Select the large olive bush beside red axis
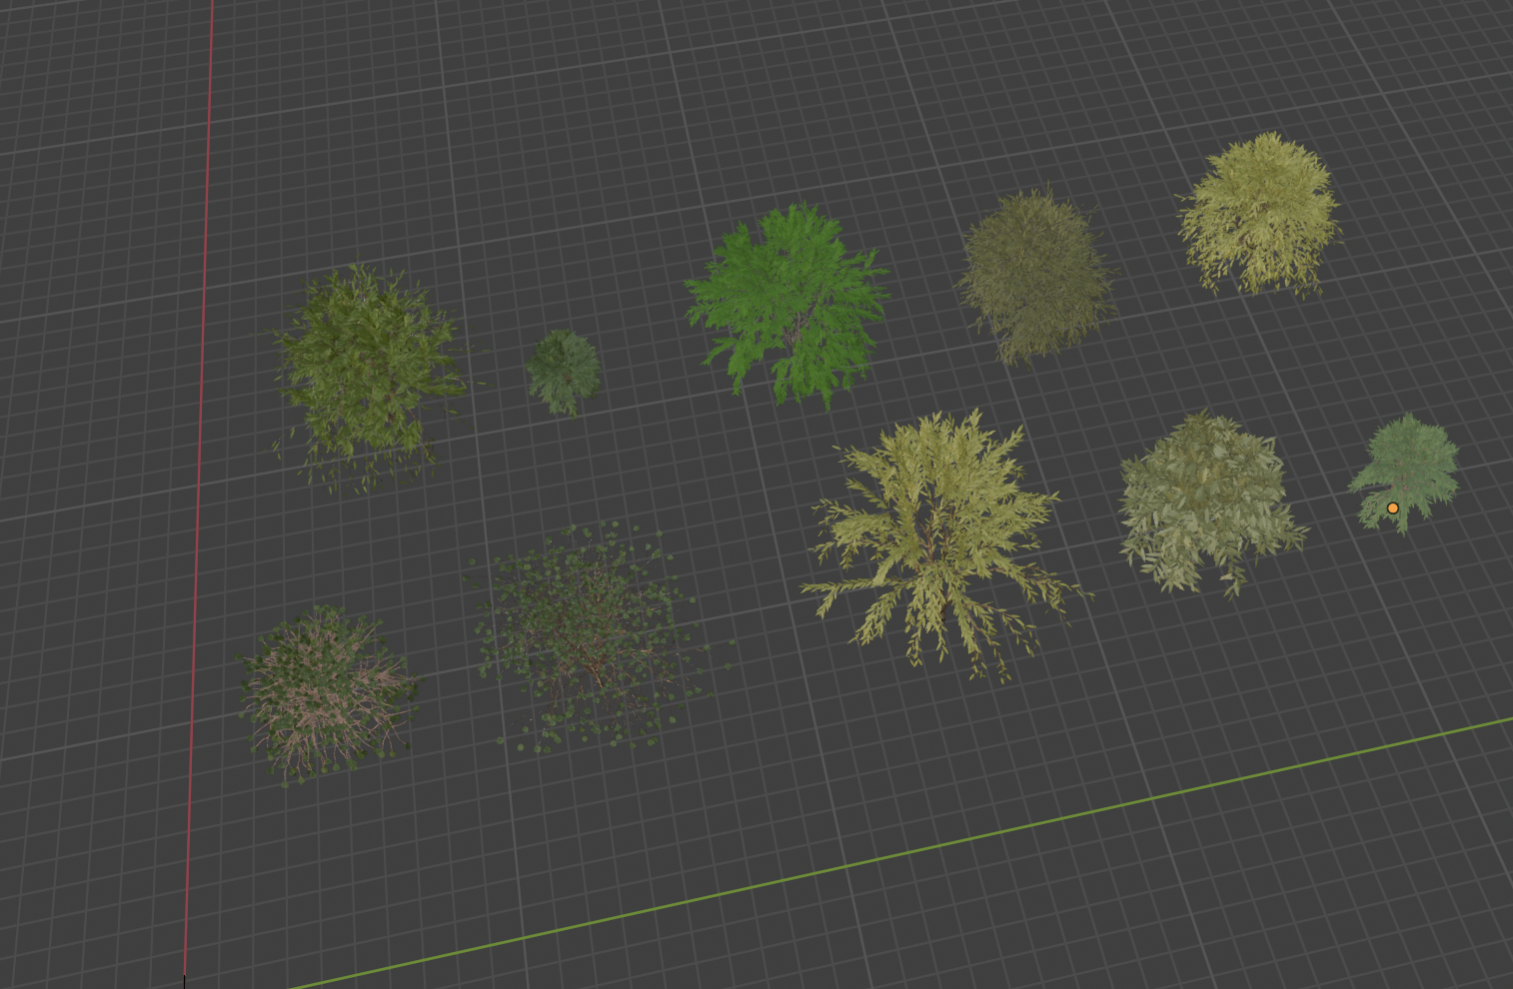Viewport: 1513px width, 989px height. (x=368, y=380)
